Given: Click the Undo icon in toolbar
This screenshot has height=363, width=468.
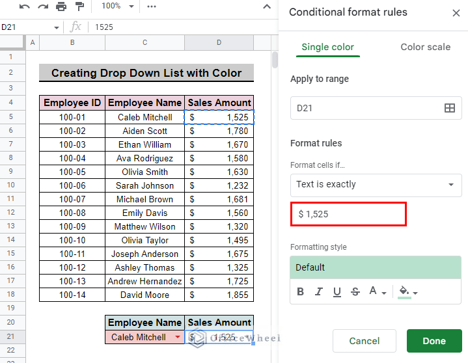Looking at the screenshot, I should click(x=25, y=7).
